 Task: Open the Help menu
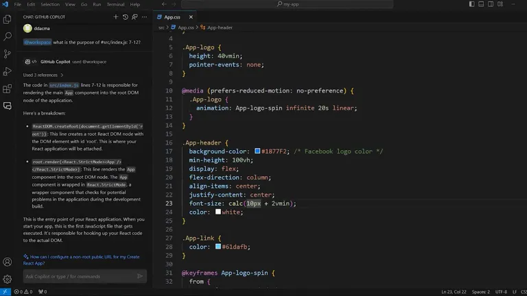(134, 4)
